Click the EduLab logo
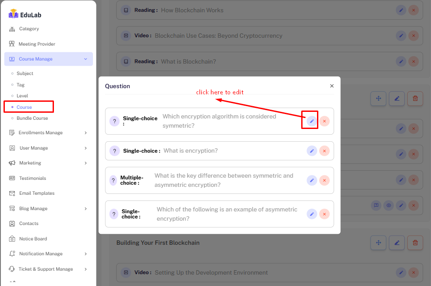 [x=25, y=14]
